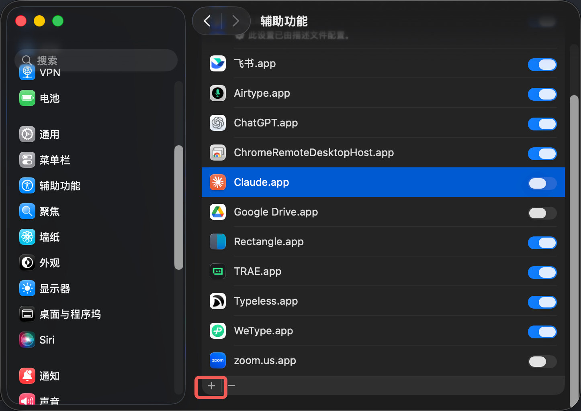581x411 pixels.
Task: Click the Claude.app icon
Action: (x=217, y=182)
